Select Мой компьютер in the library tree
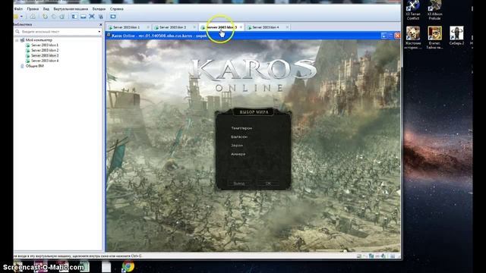Image resolution: width=486 pixels, height=273 pixels. (39, 40)
